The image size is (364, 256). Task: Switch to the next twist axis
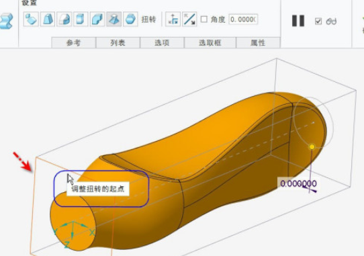(x=173, y=19)
